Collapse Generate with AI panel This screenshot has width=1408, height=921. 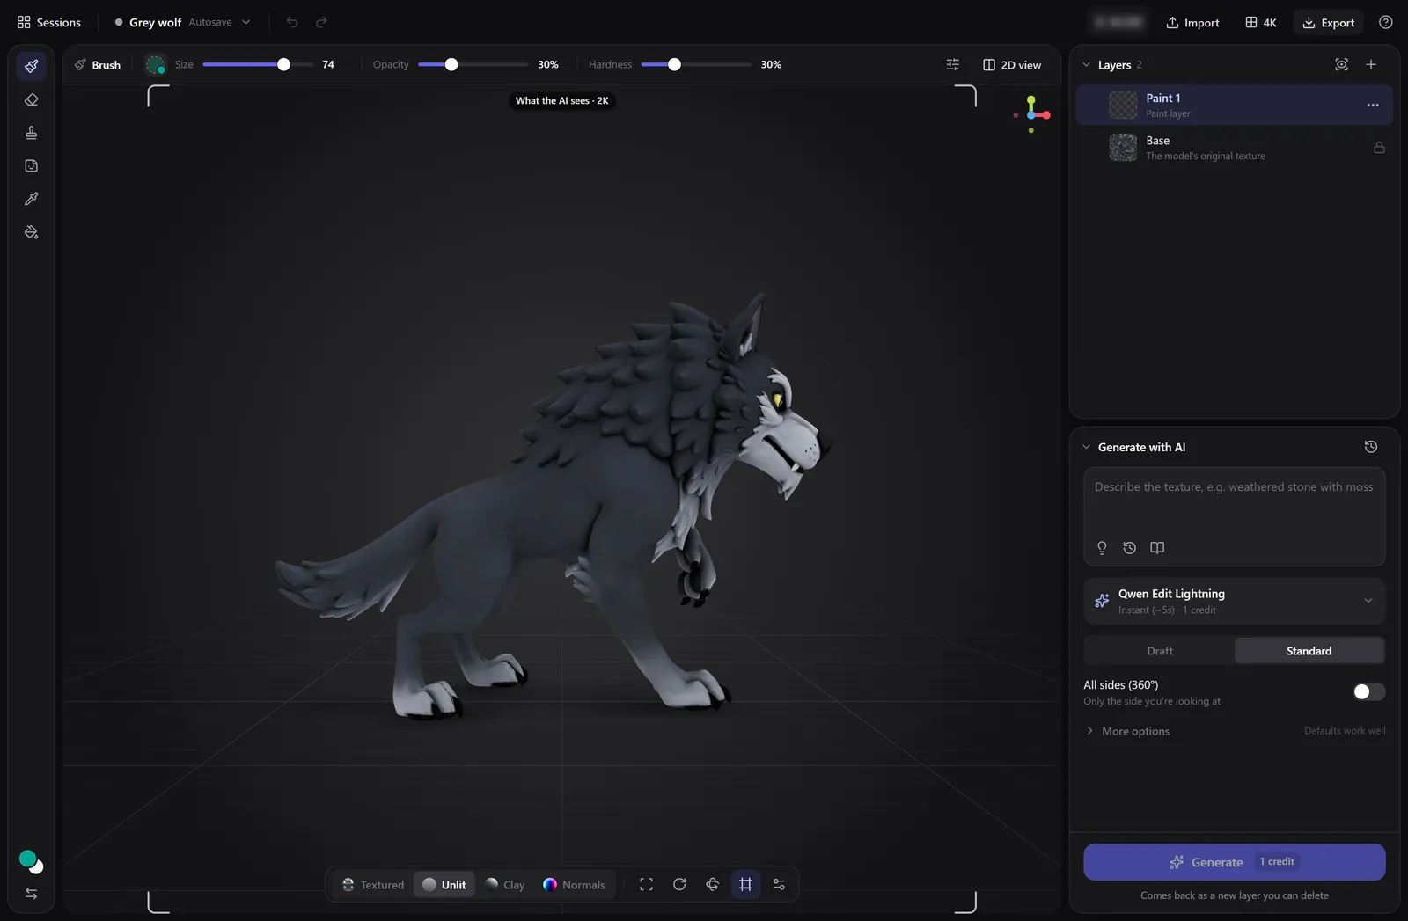click(x=1087, y=447)
